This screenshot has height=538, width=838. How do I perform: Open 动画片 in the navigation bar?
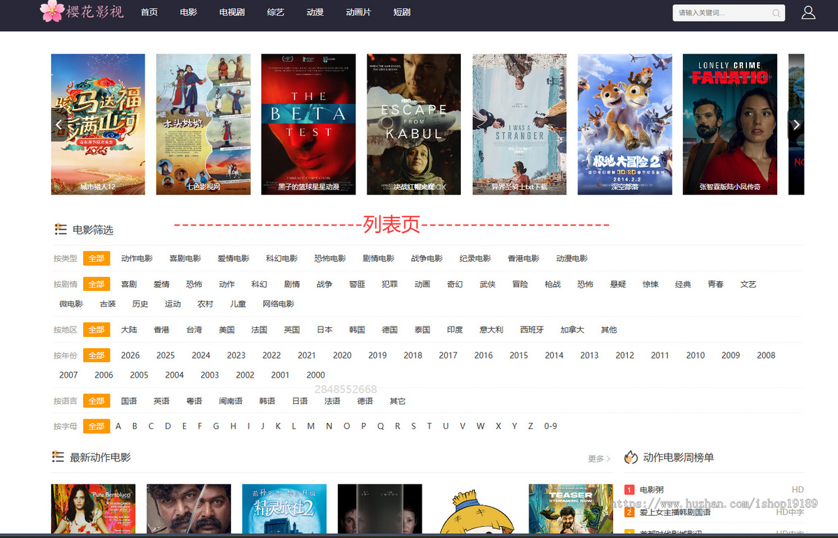tap(358, 13)
